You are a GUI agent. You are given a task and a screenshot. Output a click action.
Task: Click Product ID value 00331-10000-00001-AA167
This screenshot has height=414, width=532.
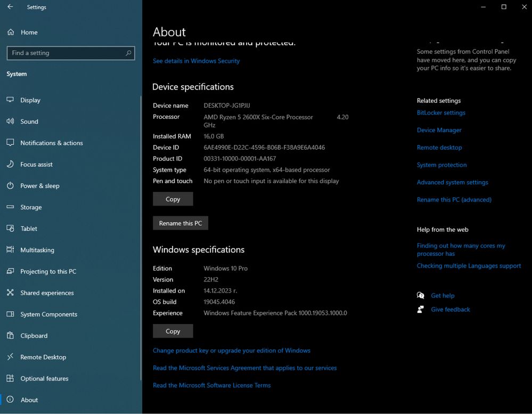[240, 158]
